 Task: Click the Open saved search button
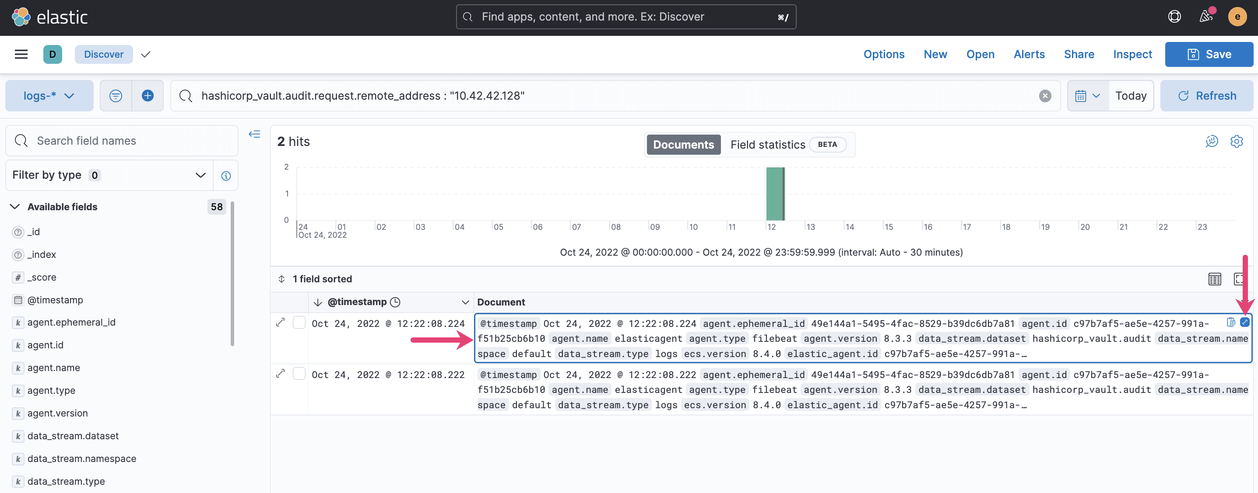pyautogui.click(x=980, y=54)
